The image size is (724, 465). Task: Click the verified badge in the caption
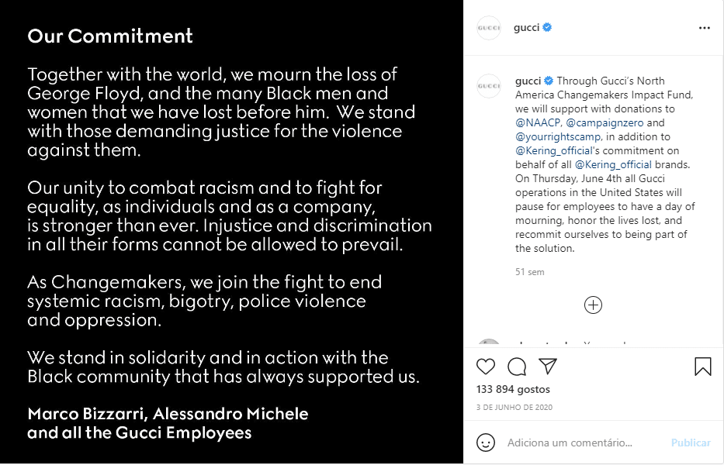coord(550,81)
